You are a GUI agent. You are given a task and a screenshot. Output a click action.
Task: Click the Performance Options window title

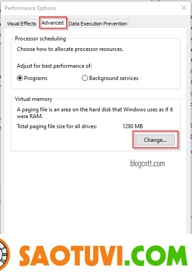[30, 8]
